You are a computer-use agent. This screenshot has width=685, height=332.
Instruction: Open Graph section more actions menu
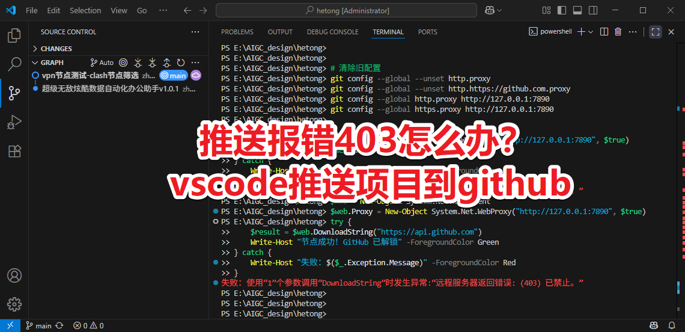point(195,63)
